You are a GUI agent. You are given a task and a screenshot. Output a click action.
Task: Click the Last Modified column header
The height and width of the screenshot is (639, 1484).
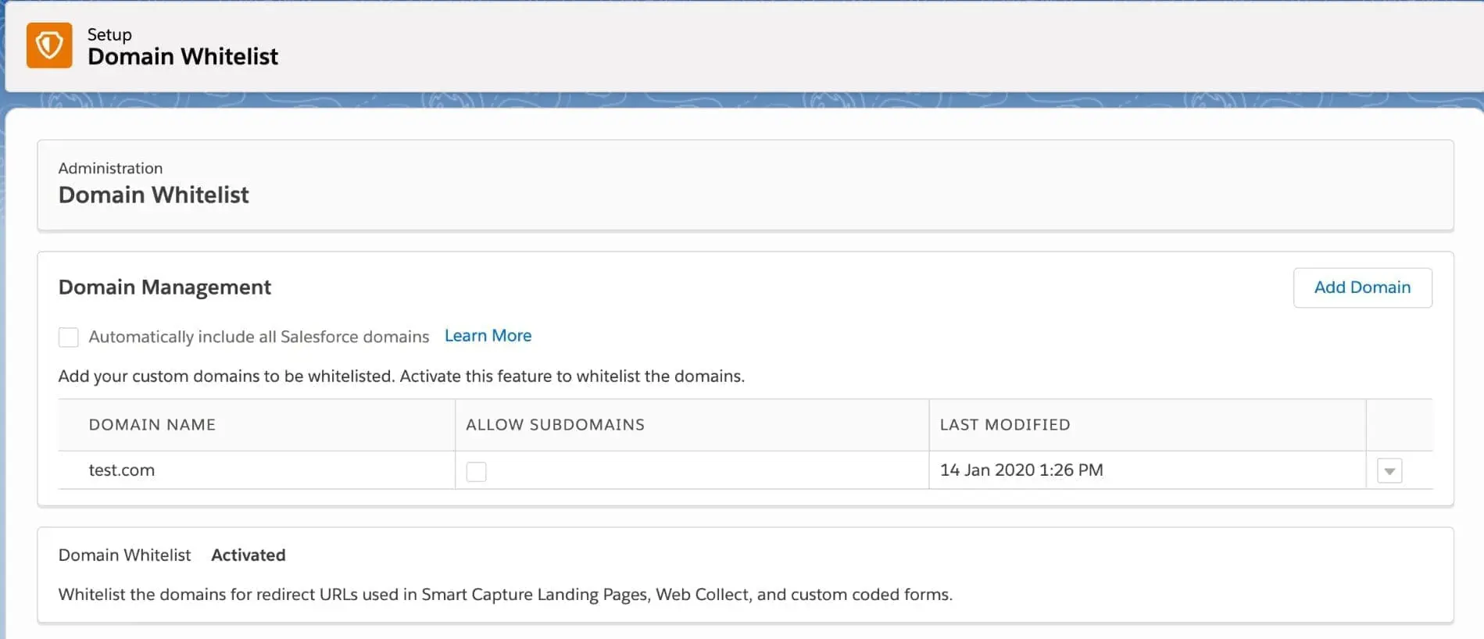tap(1004, 425)
